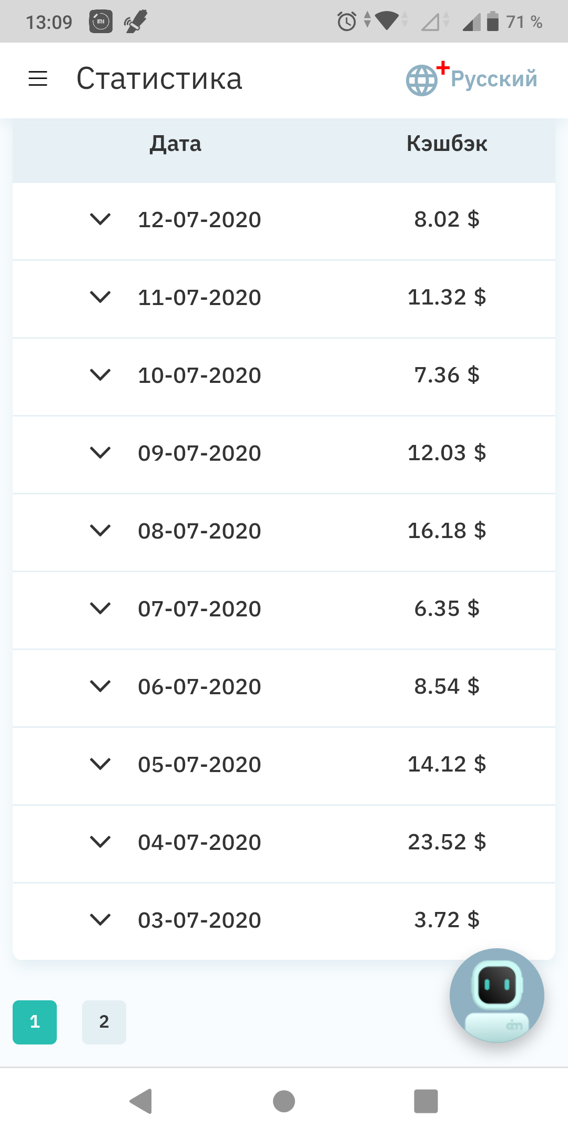Tap the Кэшбэк column header
This screenshot has width=568, height=1136.
447,144
